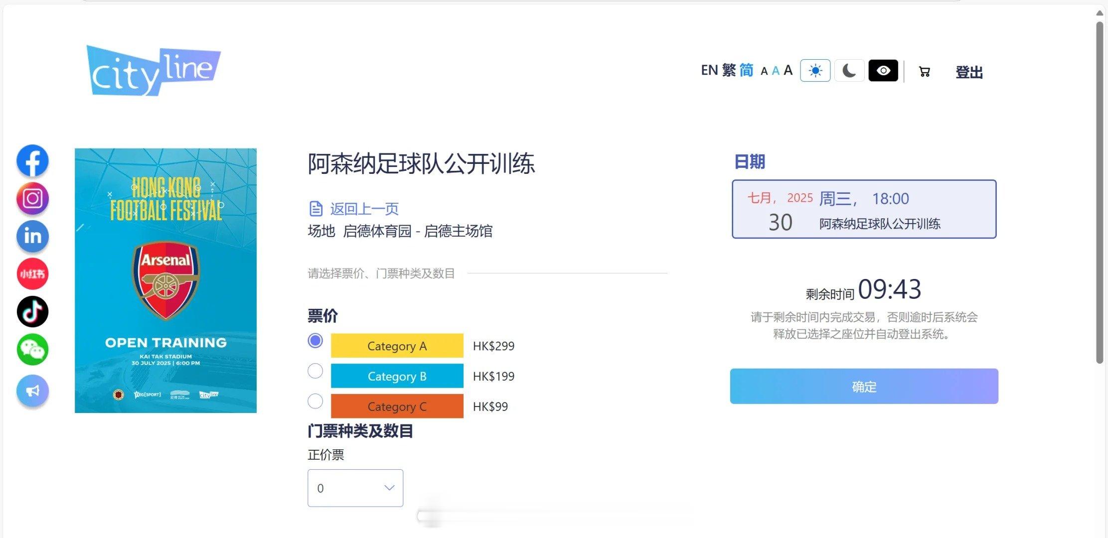Select the July 30 18:00 date card
This screenshot has height=538, width=1108.
tap(864, 209)
